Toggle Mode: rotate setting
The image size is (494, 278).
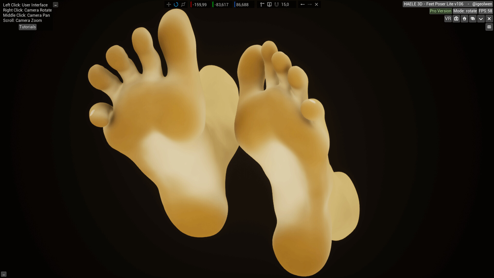pos(465,11)
